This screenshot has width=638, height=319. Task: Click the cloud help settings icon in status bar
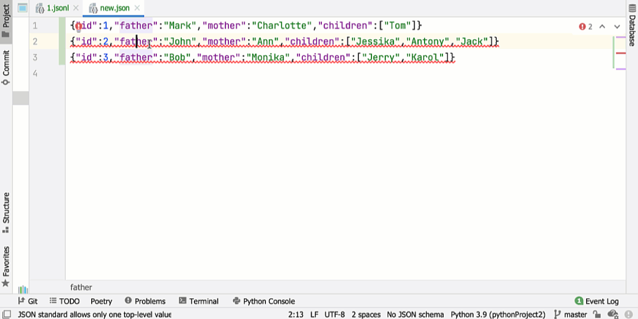pyautogui.click(x=613, y=314)
